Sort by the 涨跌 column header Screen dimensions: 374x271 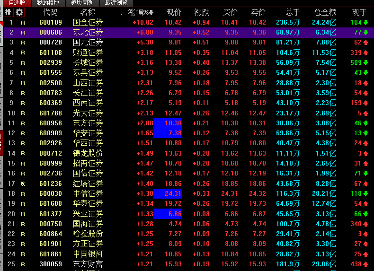coord(202,12)
